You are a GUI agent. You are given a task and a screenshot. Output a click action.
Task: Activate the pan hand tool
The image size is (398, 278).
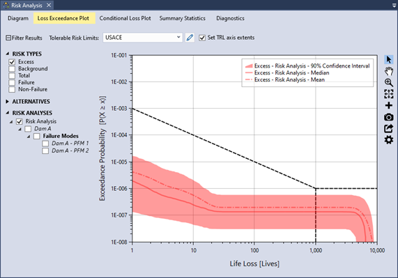(x=389, y=71)
